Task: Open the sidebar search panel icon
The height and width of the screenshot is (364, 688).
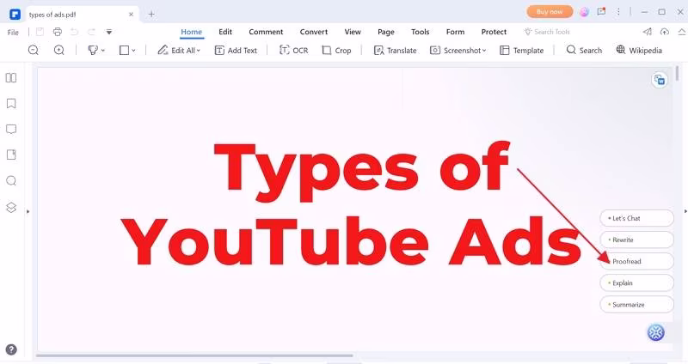Action: (11, 181)
